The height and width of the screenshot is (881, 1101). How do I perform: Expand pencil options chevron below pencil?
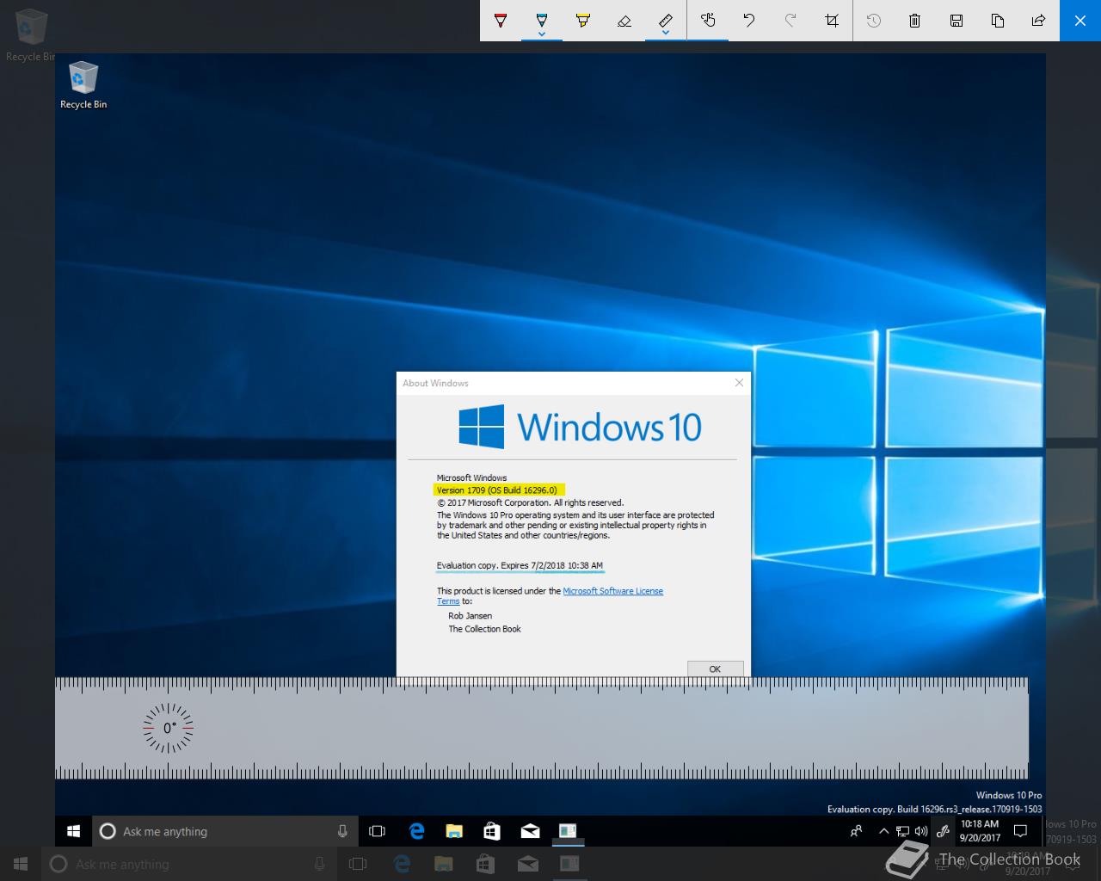click(542, 34)
